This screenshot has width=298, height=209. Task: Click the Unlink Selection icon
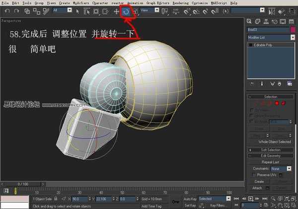coord(37,11)
